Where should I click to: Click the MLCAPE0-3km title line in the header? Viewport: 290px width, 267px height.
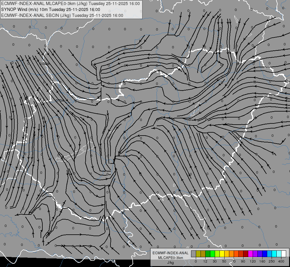(x=70, y=4)
